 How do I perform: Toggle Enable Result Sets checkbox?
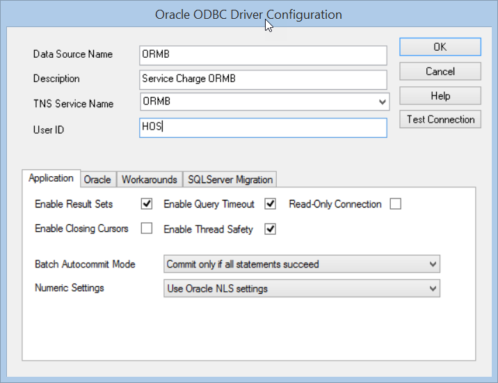(x=147, y=205)
